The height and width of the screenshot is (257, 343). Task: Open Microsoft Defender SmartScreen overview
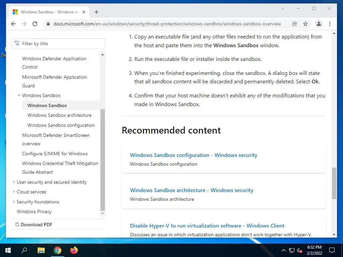point(56,140)
